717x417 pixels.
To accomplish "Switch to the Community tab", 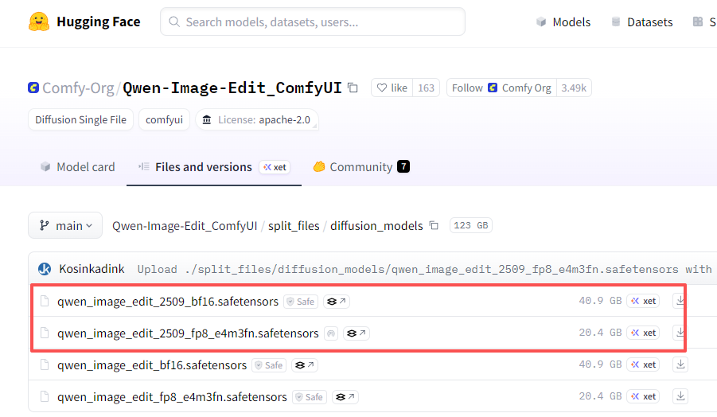I will (x=360, y=167).
